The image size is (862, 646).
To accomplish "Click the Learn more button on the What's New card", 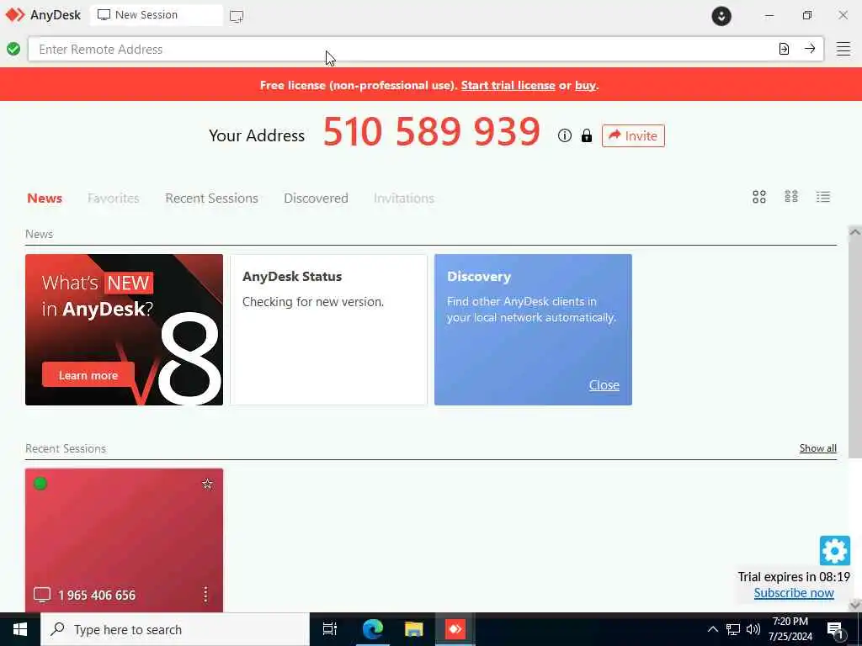I will 88,376.
